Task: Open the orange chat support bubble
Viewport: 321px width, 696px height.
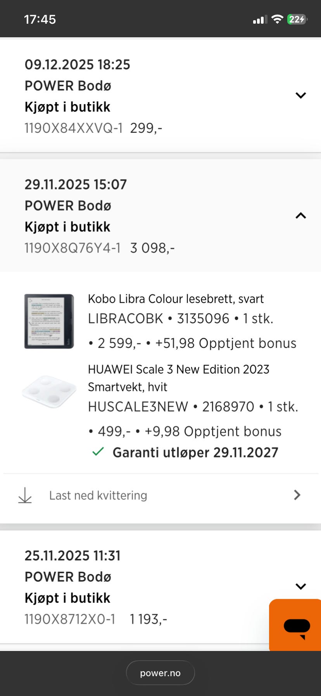Action: click(295, 625)
